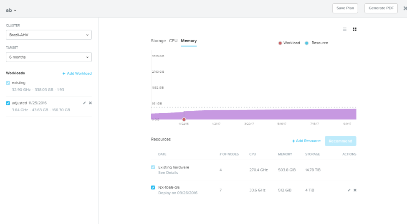The image size is (407, 224).
Task: Edit the adjusted workload pencil icon
Action: [84, 103]
